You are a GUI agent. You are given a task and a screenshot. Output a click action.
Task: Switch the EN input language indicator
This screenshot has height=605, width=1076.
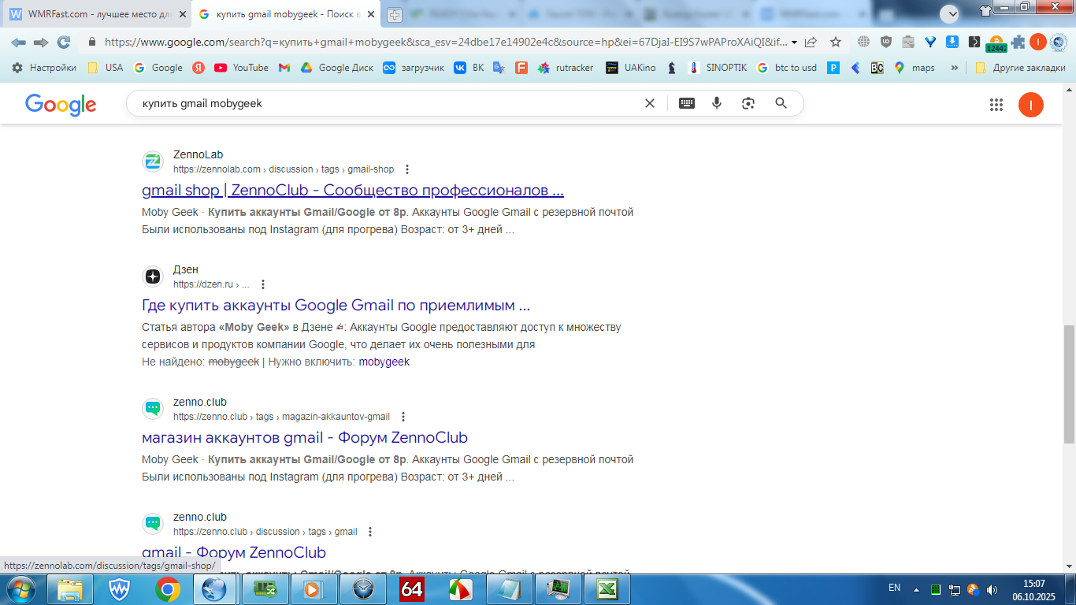[894, 588]
